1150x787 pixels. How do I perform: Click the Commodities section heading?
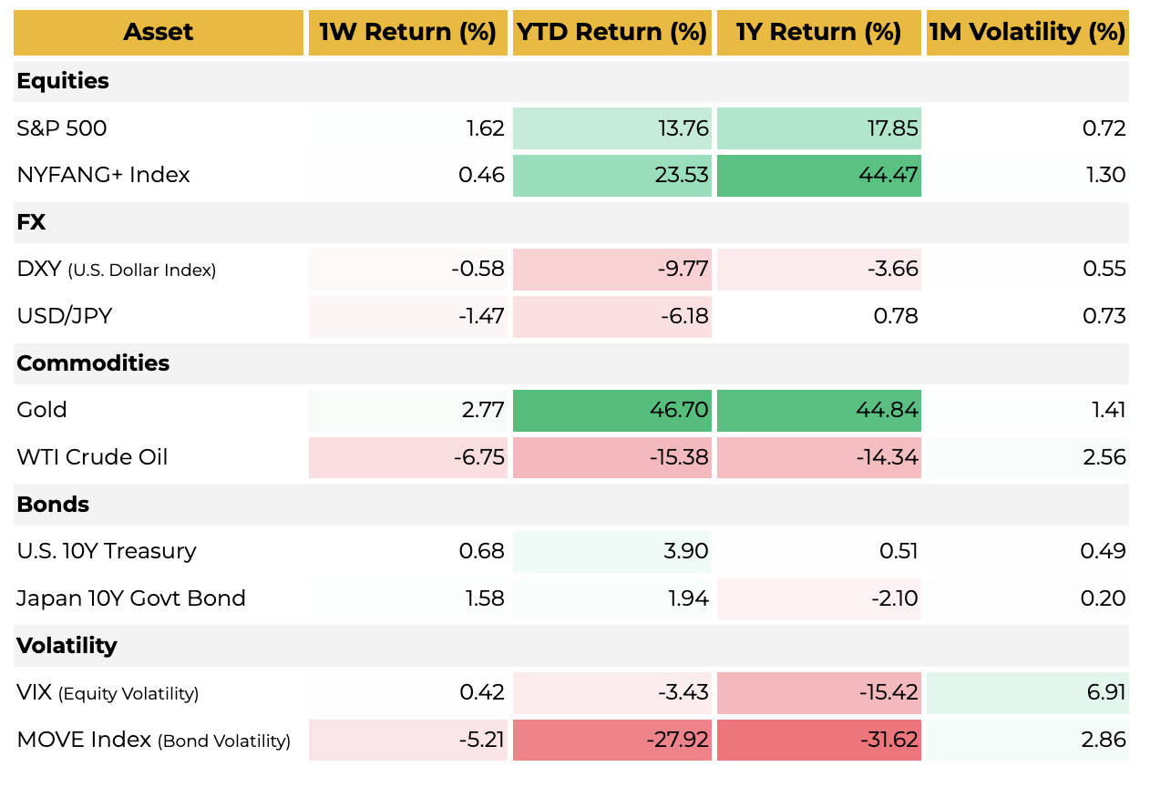pos(93,363)
